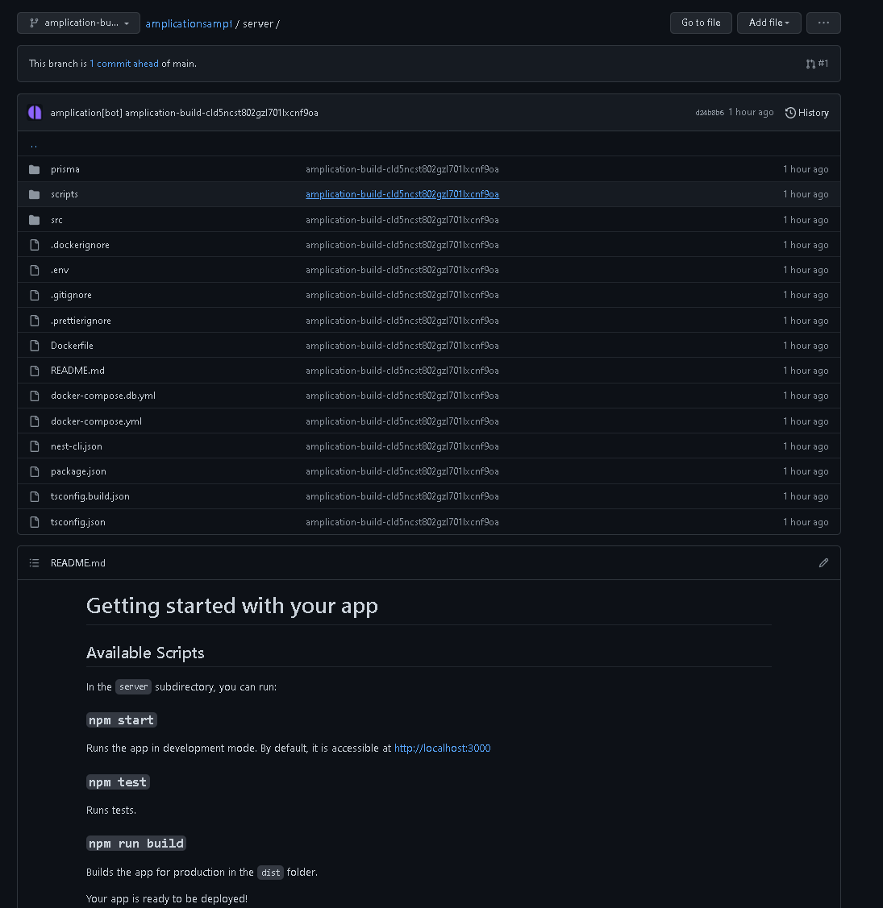The height and width of the screenshot is (908, 883).
Task: Click the Dockerfile file icon
Action: tap(34, 346)
